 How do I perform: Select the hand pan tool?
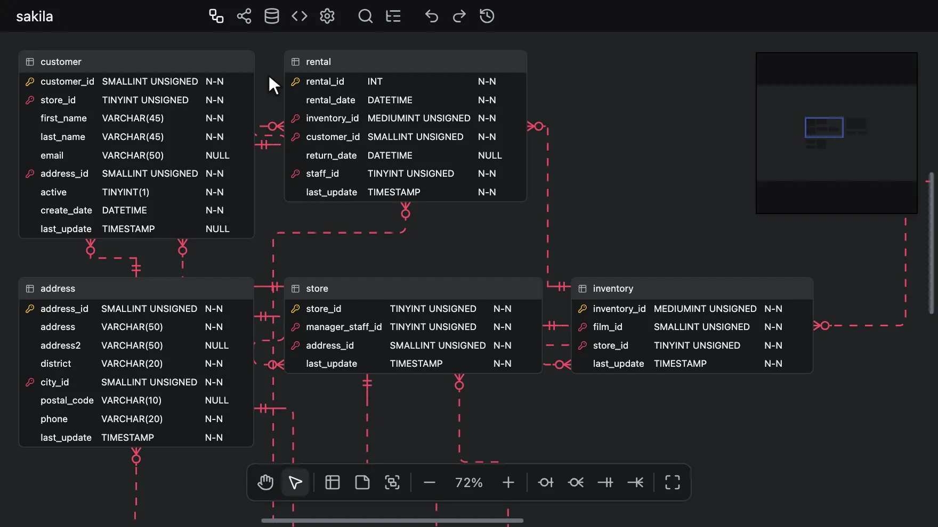pyautogui.click(x=265, y=482)
